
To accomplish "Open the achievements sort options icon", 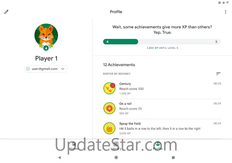I will [x=218, y=74].
